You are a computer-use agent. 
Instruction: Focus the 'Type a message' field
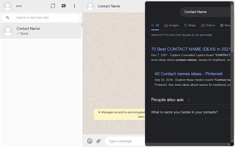[x=125, y=141]
